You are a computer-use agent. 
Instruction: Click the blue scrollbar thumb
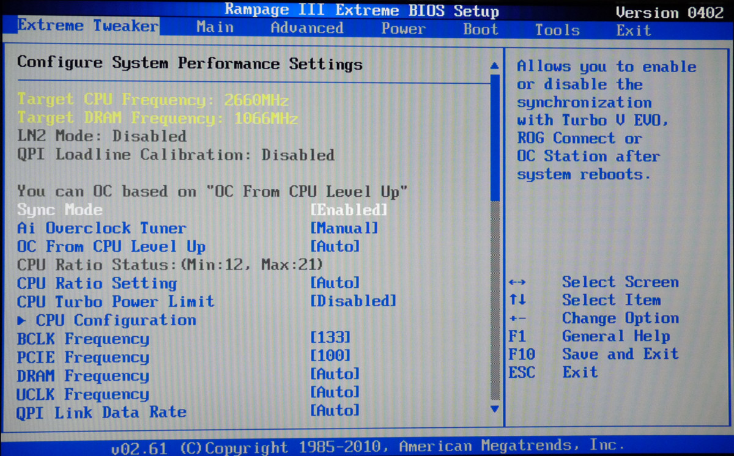[495, 136]
